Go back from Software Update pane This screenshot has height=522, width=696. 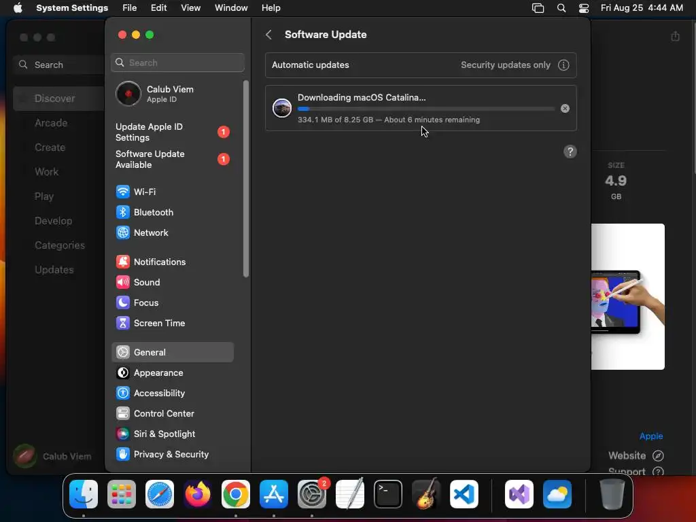268,35
